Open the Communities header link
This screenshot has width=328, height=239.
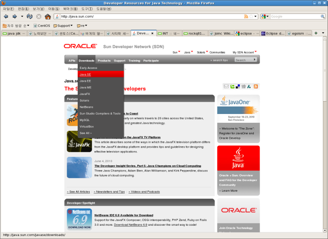217,52
